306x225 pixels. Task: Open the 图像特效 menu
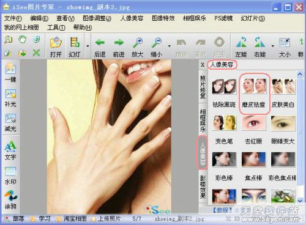[x=163, y=18]
